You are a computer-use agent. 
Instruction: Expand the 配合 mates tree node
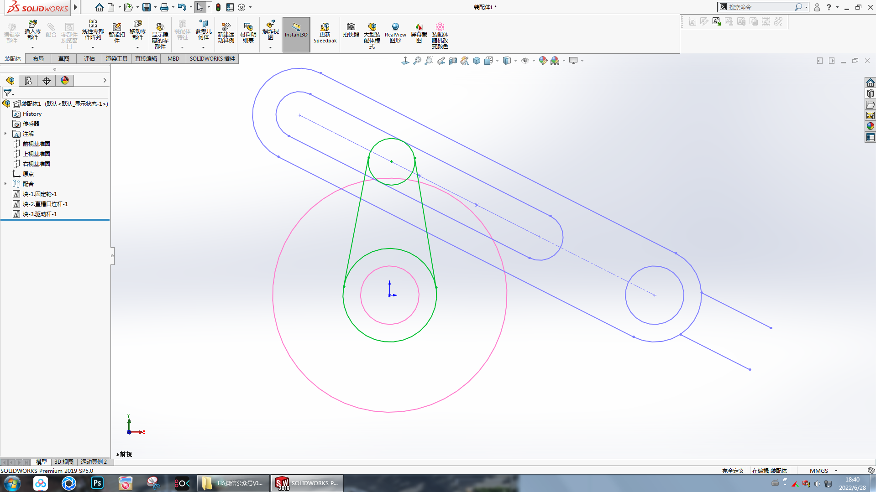(x=5, y=184)
